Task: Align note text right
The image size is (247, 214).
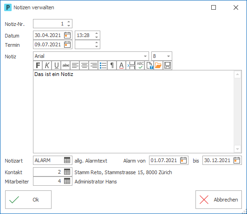Action: [x=94, y=65]
